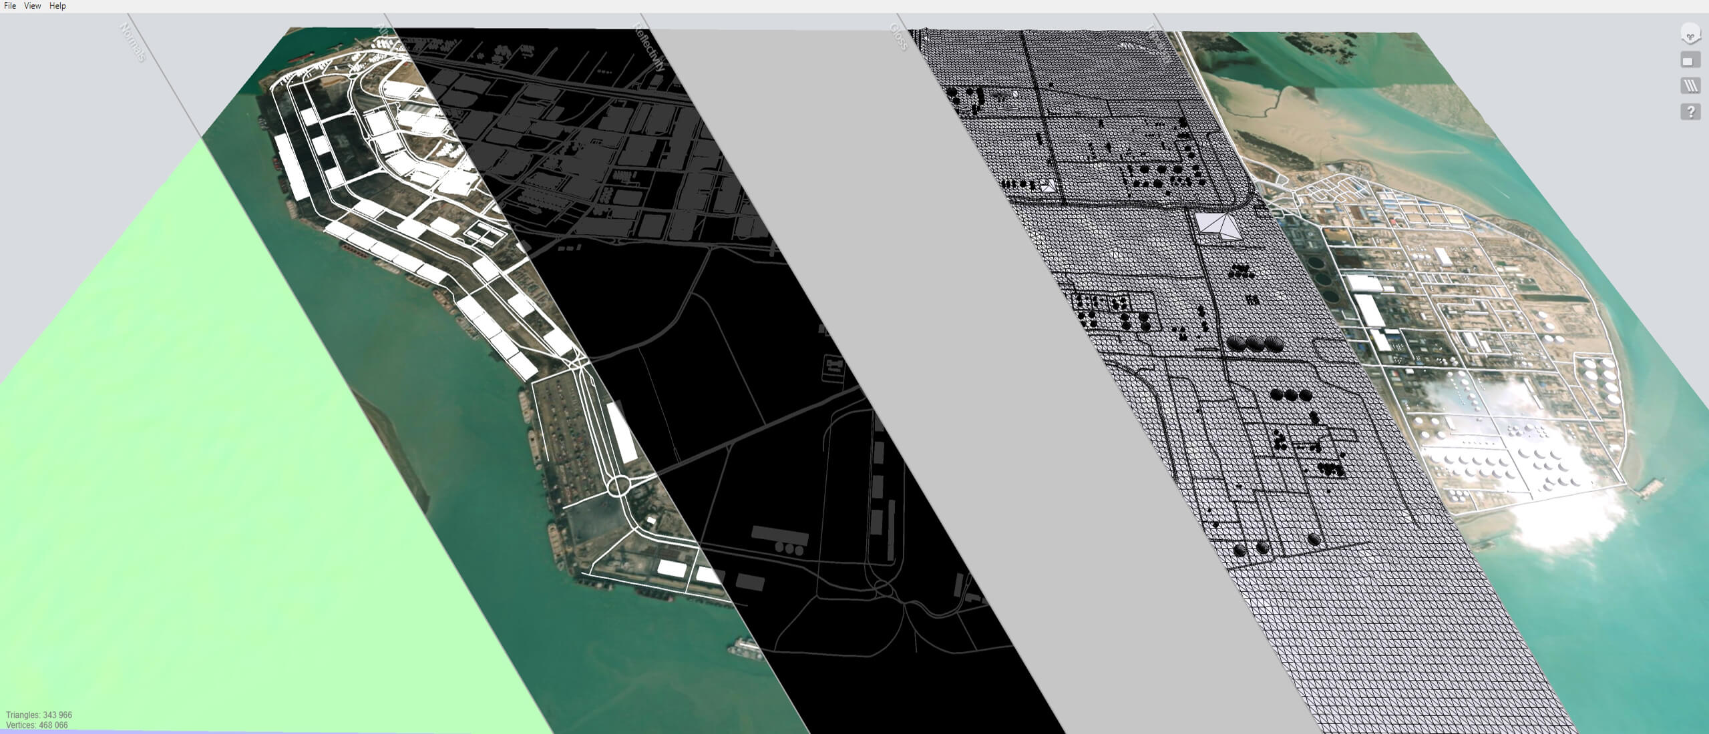The image size is (1709, 734).
Task: Click the Triangles: 343 966 readout
Action: [39, 715]
